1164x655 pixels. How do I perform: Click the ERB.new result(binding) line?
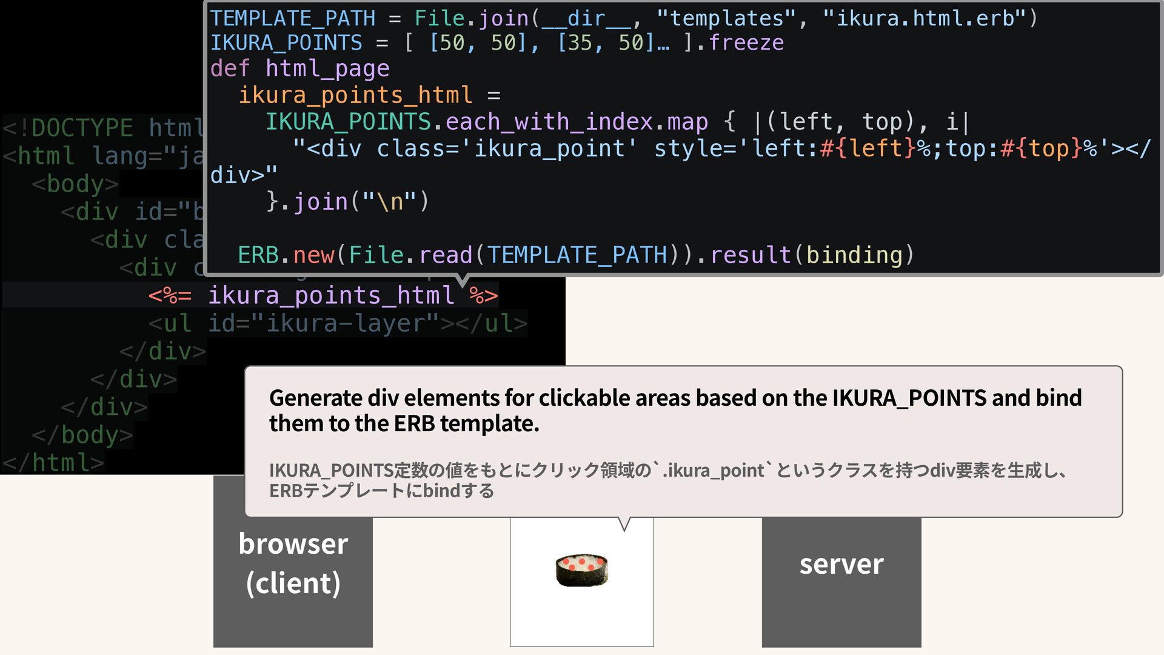point(575,255)
